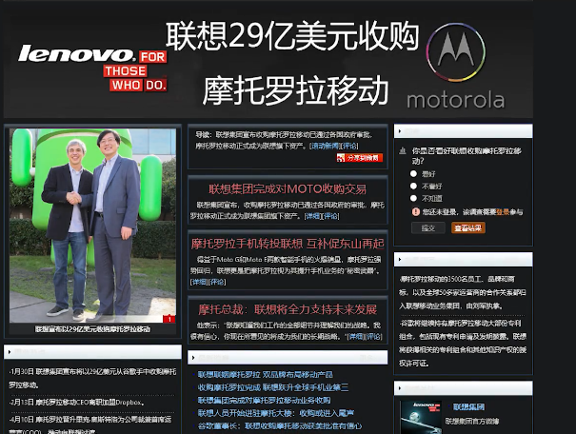576x434 pixels.
Task: Click the Lenovo logo in the banner
Action: (x=92, y=68)
